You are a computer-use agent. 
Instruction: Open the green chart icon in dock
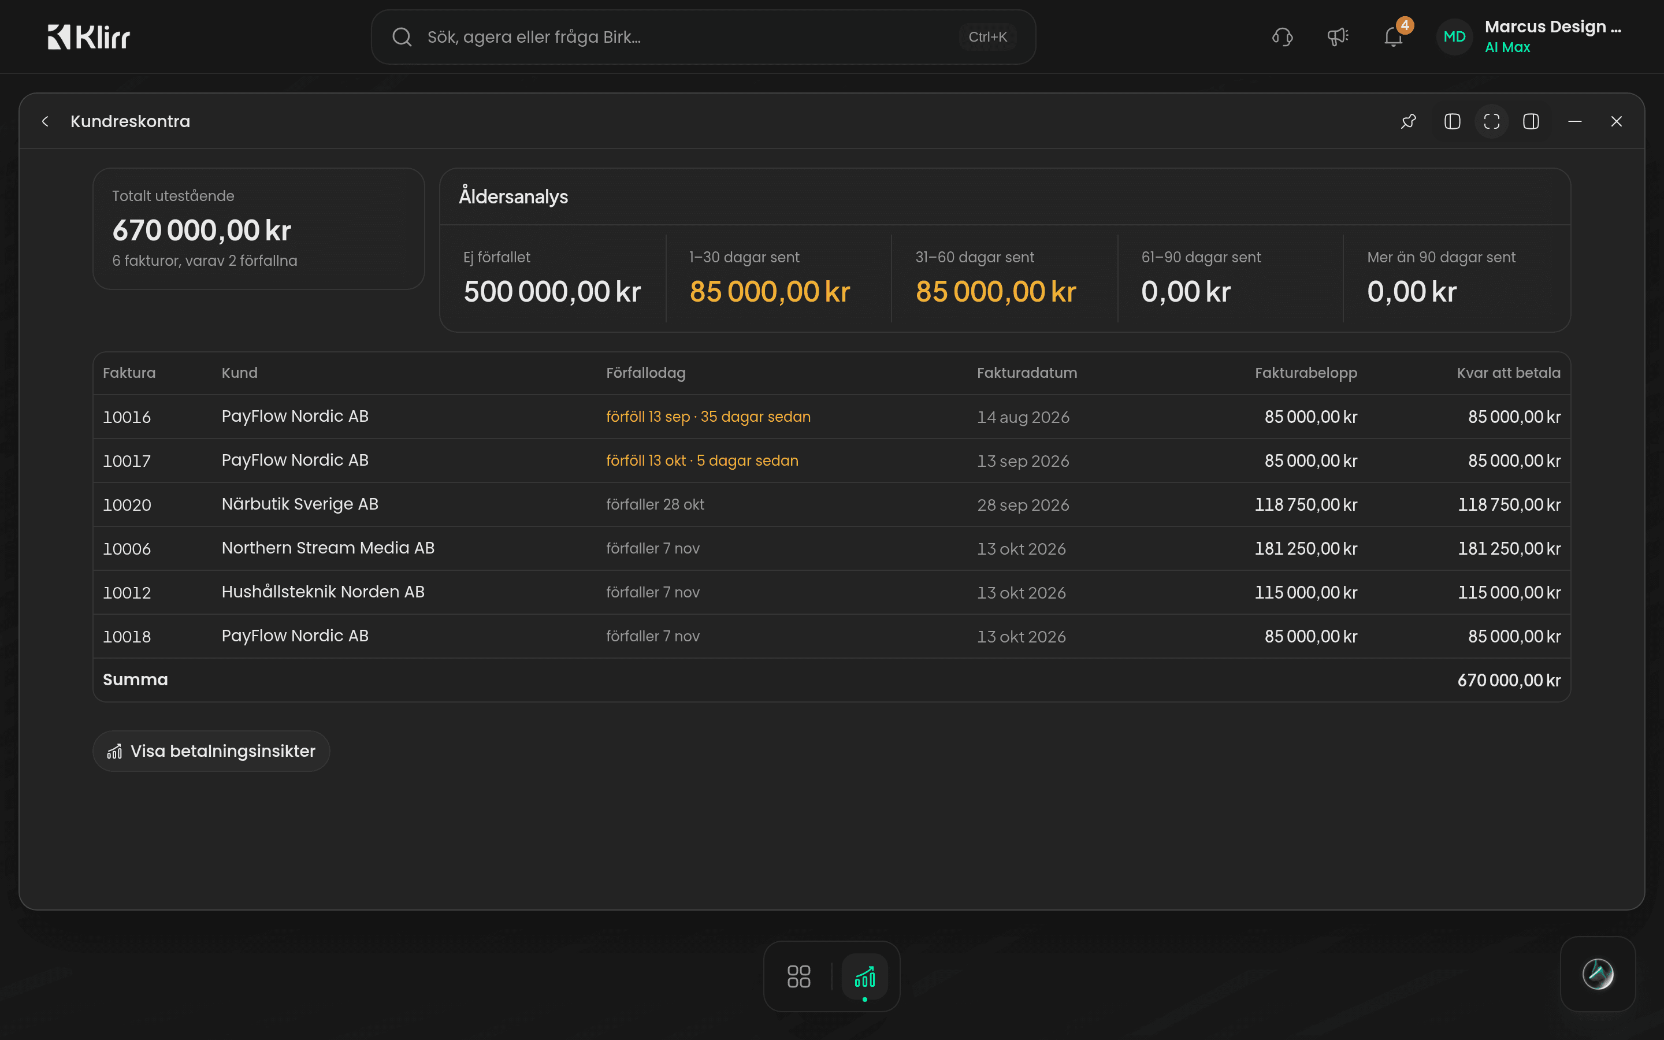[865, 976]
